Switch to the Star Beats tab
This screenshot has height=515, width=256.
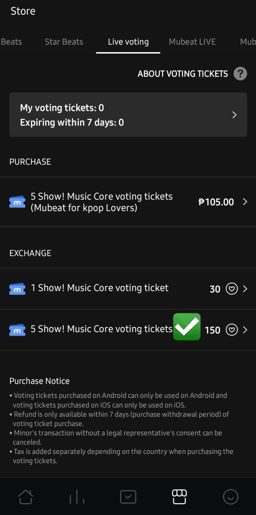64,42
